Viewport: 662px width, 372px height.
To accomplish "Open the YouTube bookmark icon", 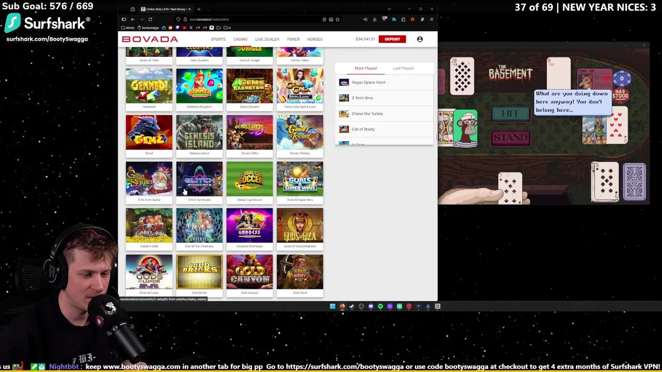I will 184,27.
